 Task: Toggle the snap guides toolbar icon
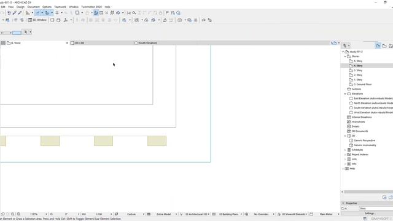[x=47, y=13]
